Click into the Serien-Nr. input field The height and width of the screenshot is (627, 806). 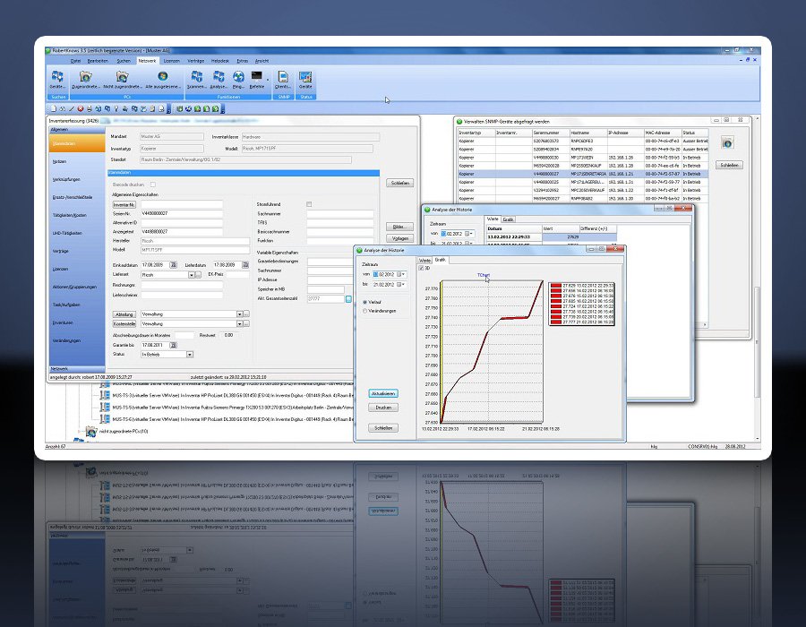(182, 213)
